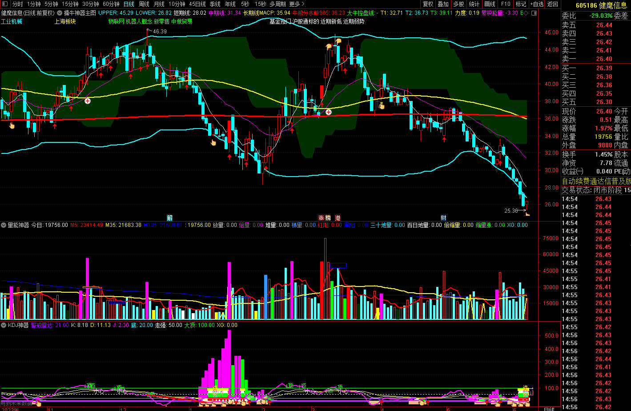631x411 pixels.
Task: Open the 量能神器 indicator dropdown
Action: coord(4,225)
